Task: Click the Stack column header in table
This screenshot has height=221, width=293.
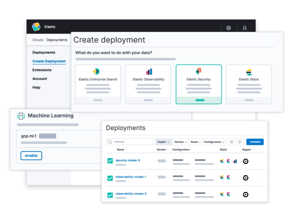Action: pyautogui.click(x=223, y=150)
